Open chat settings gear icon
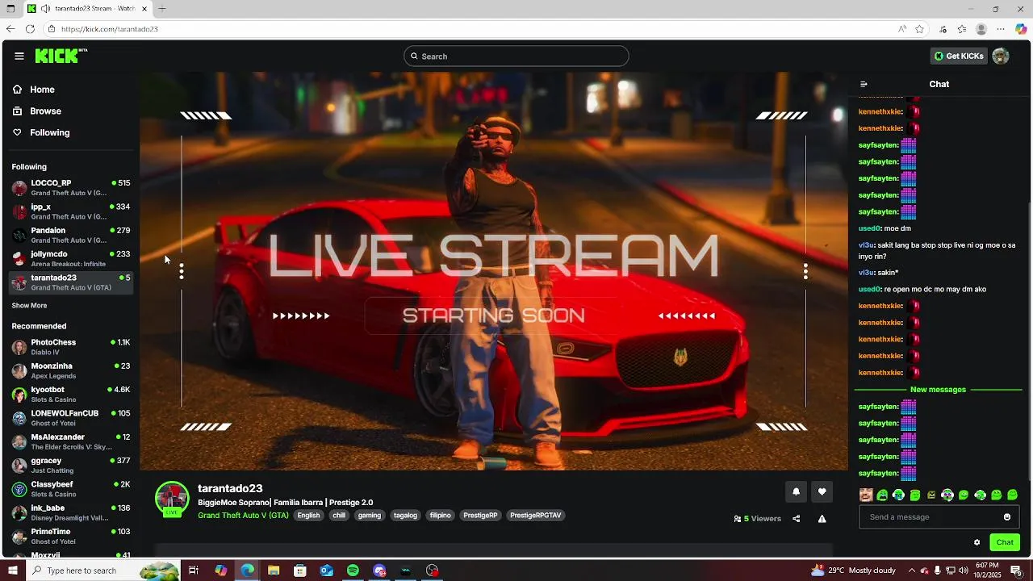Viewport: 1033px width, 581px height. 977,542
